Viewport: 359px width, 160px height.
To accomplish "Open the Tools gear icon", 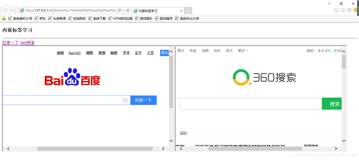I will 349,10.
